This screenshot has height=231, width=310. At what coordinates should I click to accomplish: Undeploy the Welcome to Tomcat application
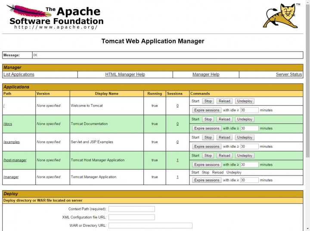tap(245, 101)
